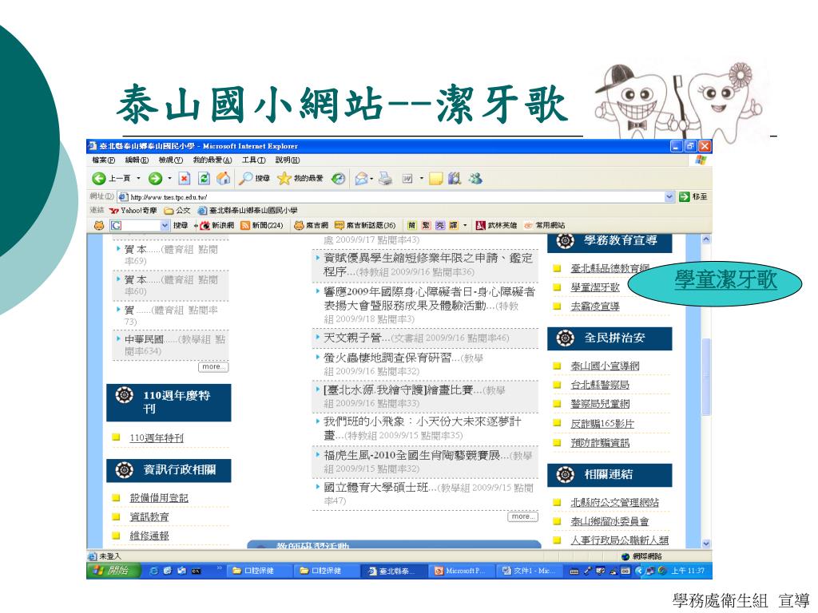The width and height of the screenshot is (818, 613).
Task: Click the Edit with Word icon
Action: pos(407,179)
